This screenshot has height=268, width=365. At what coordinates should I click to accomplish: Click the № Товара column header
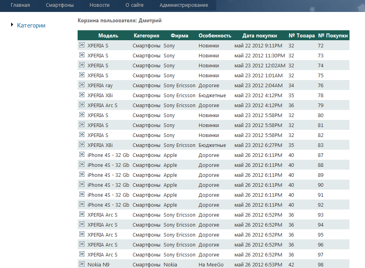[302, 35]
